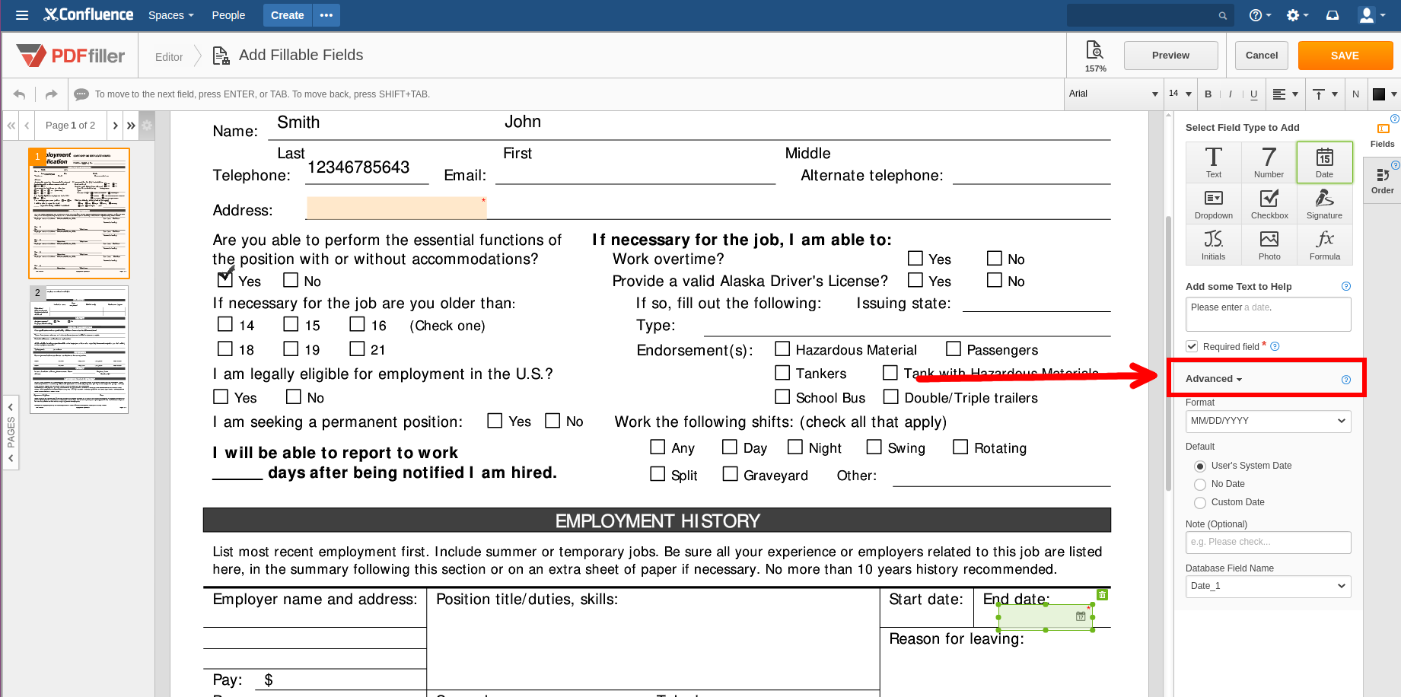Apply underline formatting
The image size is (1401, 697).
1254,94
